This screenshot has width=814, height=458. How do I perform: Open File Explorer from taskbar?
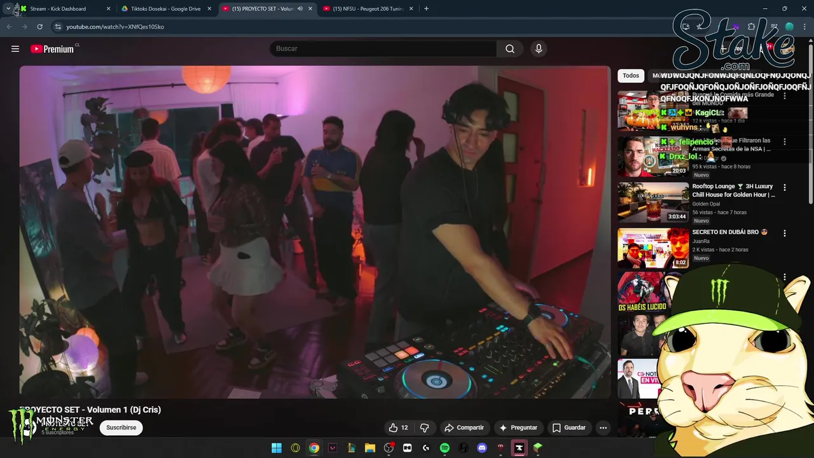point(370,448)
